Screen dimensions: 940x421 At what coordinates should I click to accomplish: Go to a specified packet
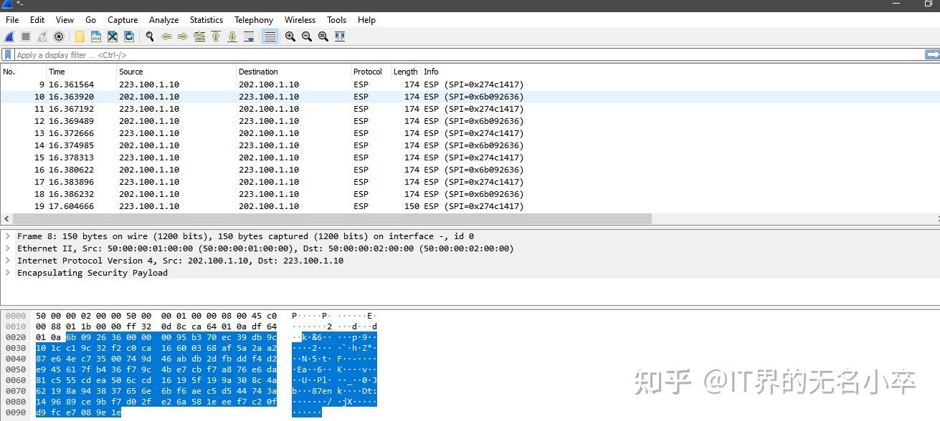pos(199,37)
